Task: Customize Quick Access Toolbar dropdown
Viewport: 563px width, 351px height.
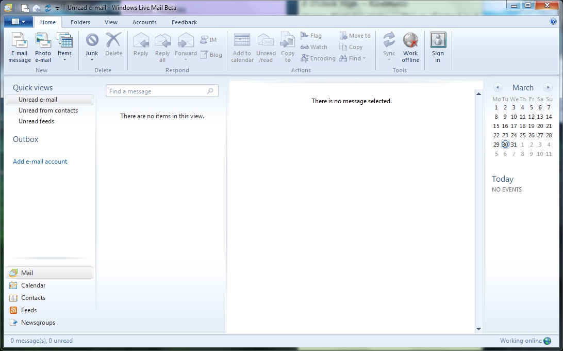Action: click(x=57, y=8)
